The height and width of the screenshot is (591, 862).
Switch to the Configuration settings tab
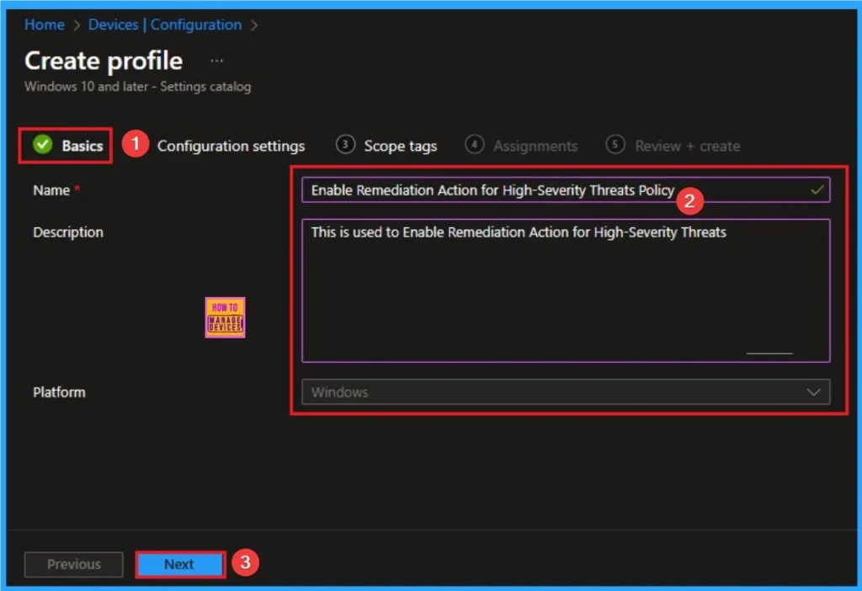pyautogui.click(x=231, y=145)
